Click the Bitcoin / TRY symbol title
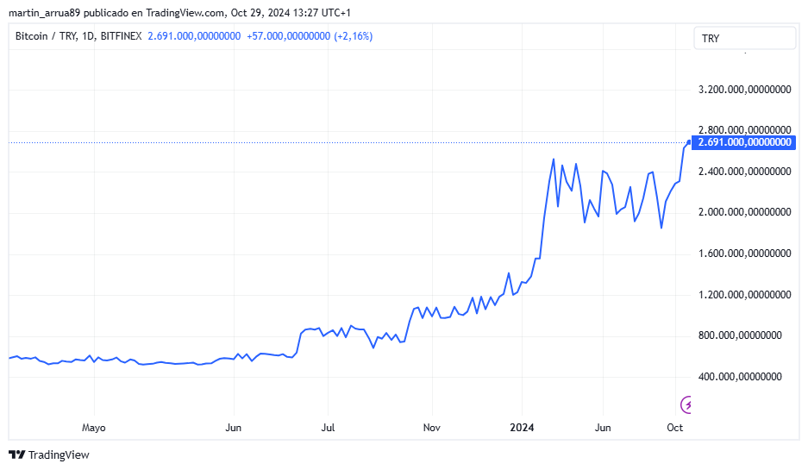Screen dimensions: 808x470 78,36
